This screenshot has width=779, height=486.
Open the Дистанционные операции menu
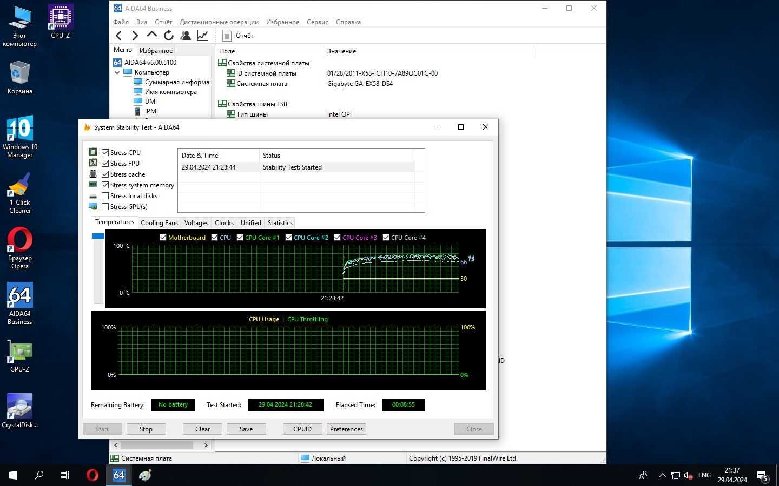(x=219, y=22)
